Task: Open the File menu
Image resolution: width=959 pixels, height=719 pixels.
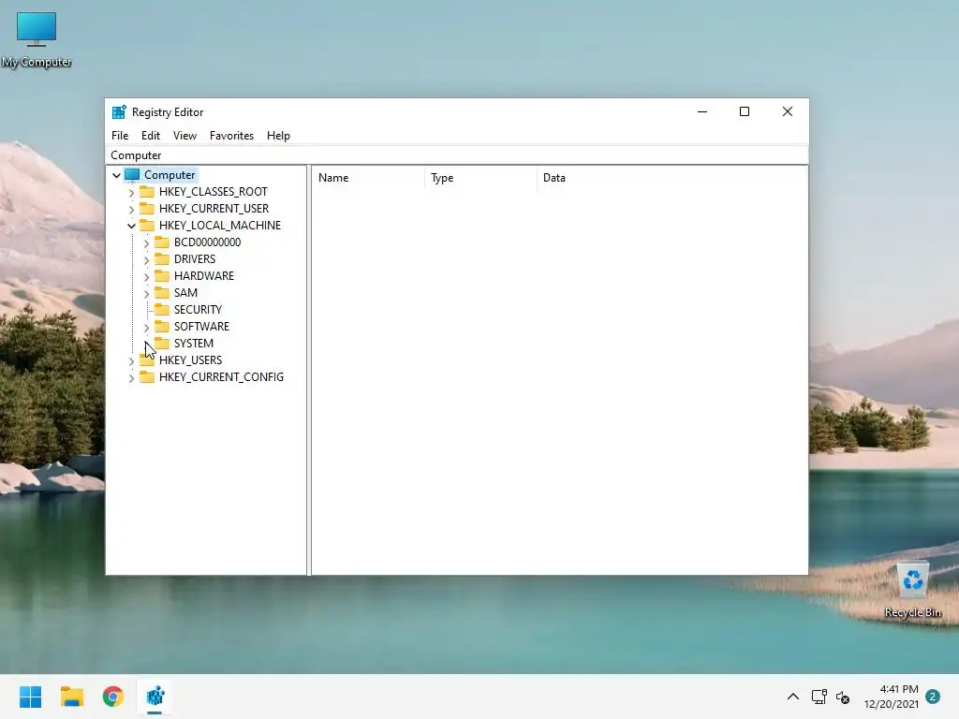Action: coord(120,136)
